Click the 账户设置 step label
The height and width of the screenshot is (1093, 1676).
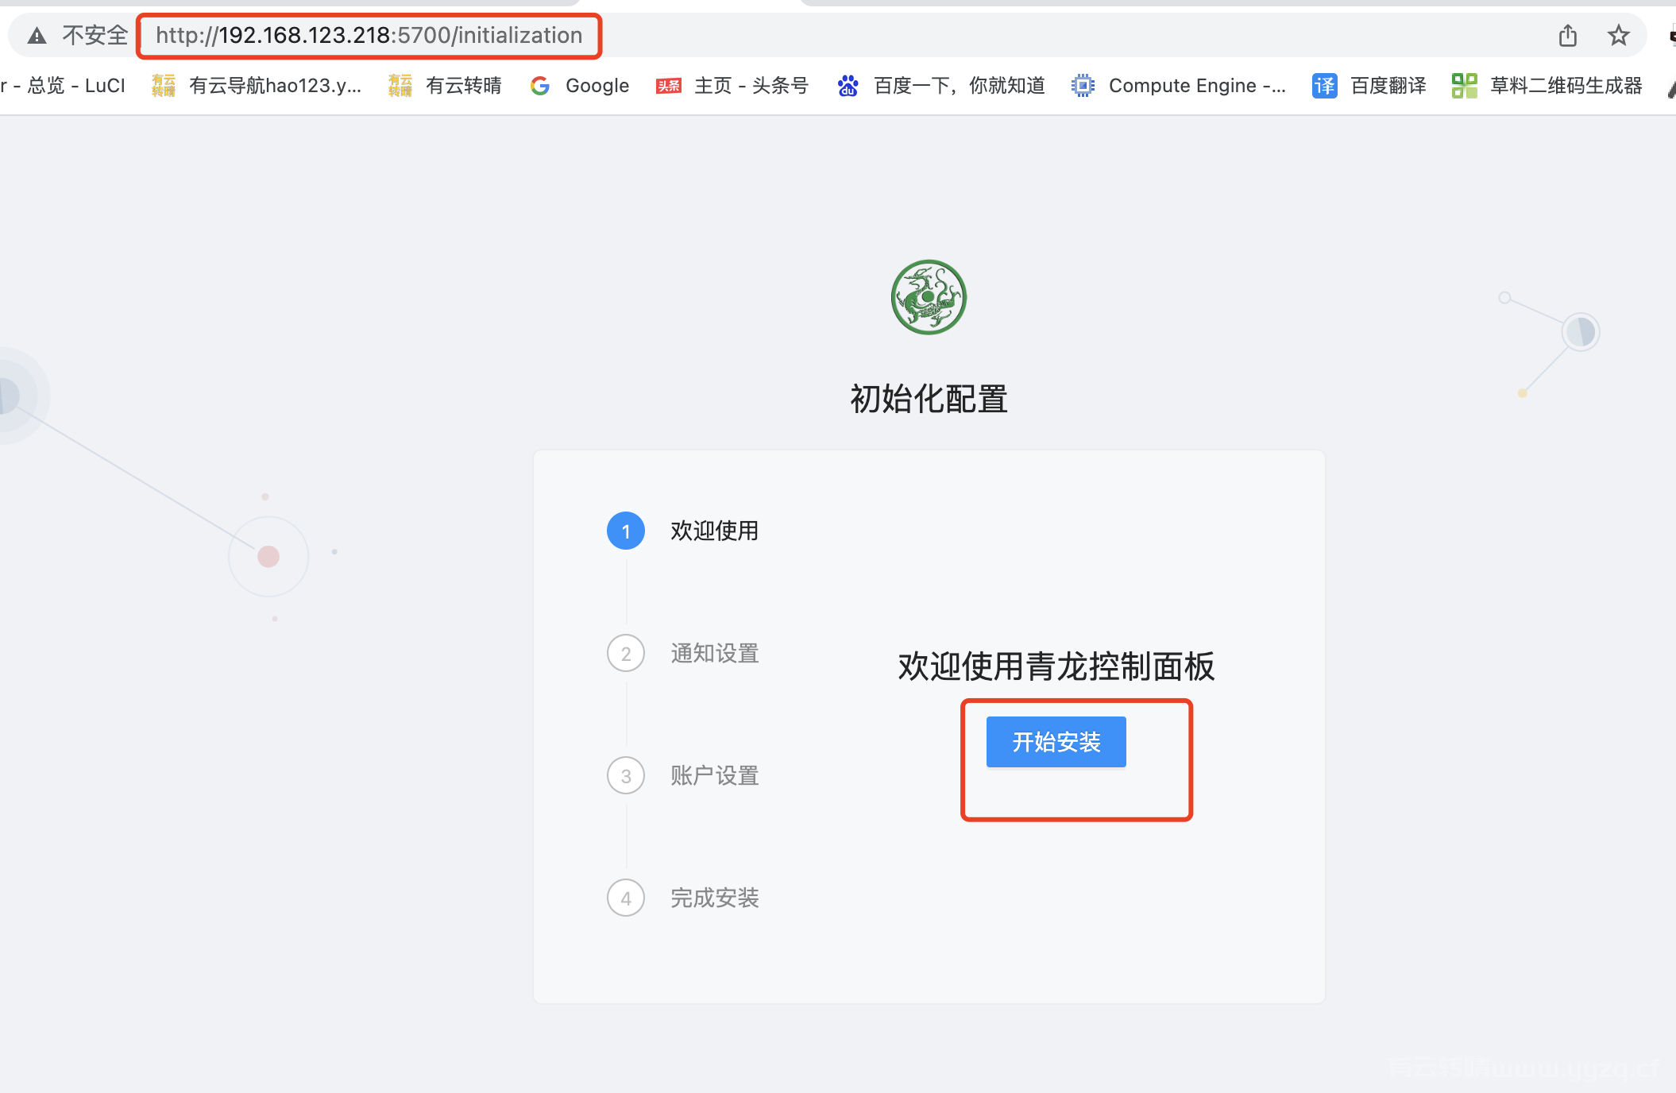click(715, 775)
